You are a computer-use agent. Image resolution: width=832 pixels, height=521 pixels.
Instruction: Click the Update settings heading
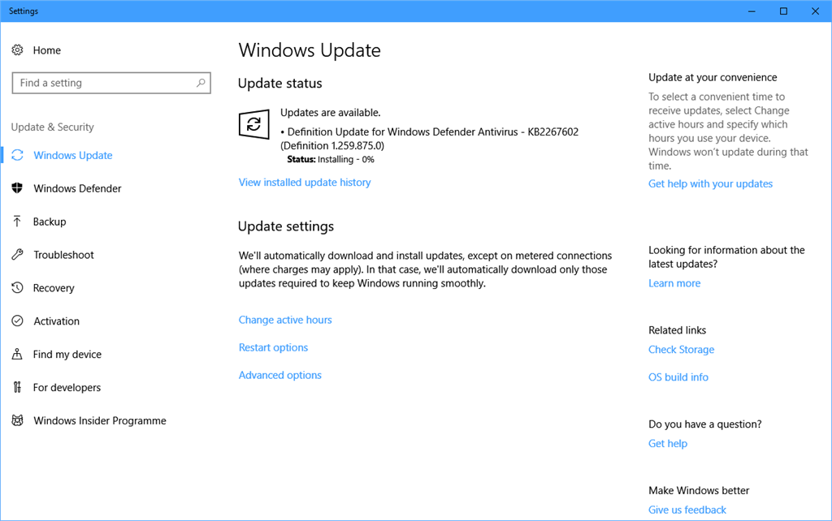click(285, 226)
